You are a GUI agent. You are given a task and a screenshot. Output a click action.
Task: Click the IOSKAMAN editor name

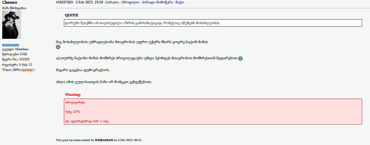coord(104,140)
